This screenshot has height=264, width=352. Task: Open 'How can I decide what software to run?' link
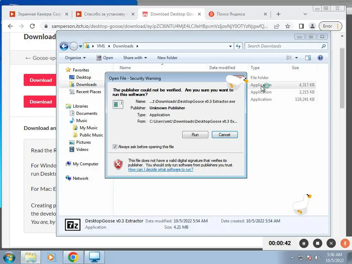point(161,169)
